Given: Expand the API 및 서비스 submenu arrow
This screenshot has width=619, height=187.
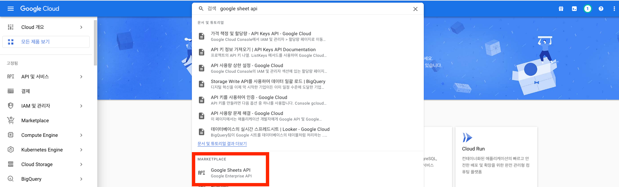Looking at the screenshot, I should 81,77.
